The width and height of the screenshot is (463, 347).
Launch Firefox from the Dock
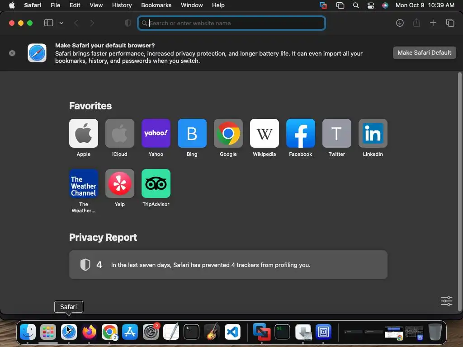click(x=89, y=332)
